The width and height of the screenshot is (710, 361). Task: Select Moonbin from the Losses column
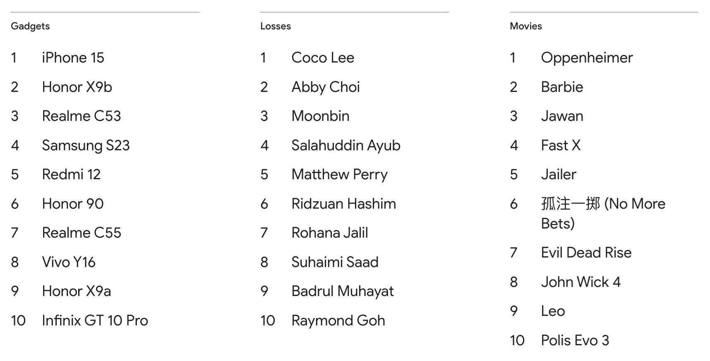click(x=320, y=116)
